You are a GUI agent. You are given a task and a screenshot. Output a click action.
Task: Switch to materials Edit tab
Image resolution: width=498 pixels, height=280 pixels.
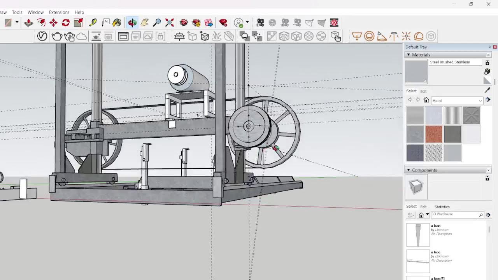click(x=423, y=91)
